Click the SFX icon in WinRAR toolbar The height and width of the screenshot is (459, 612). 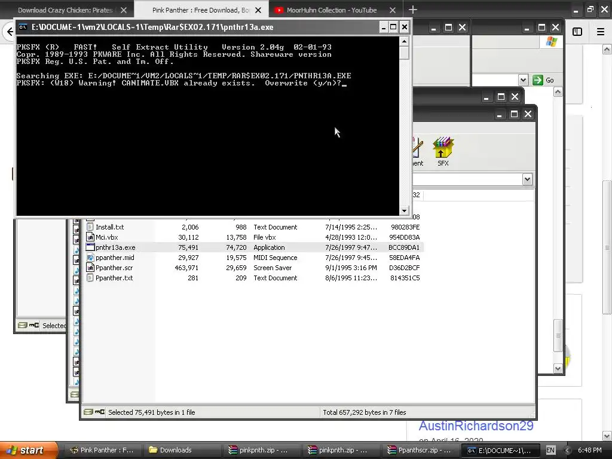[443, 151]
